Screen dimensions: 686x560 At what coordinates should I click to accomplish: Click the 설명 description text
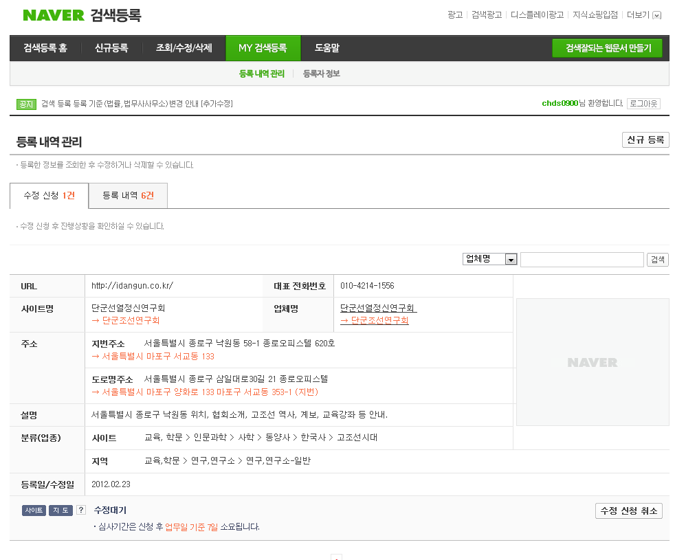(x=239, y=415)
